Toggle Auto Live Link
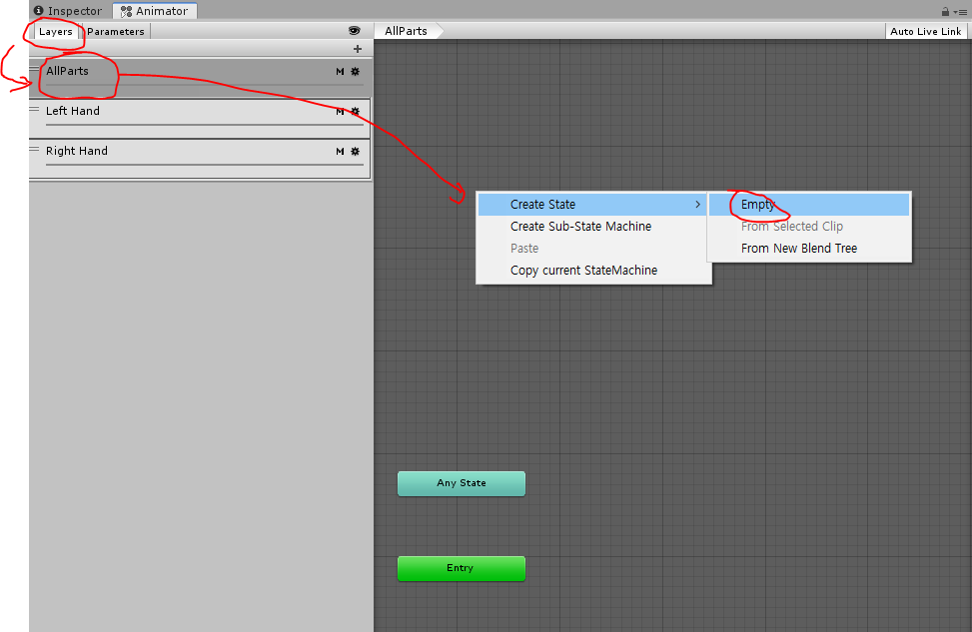 click(925, 31)
